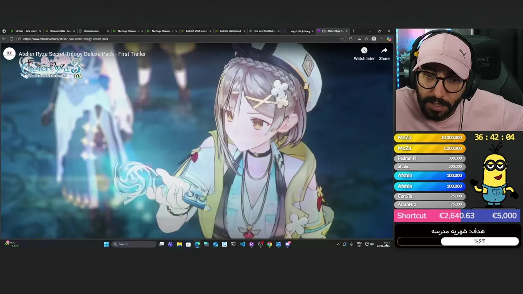Switch to the Persian user panel tab
Screen dimensions: 523x294
[x=298, y=31]
